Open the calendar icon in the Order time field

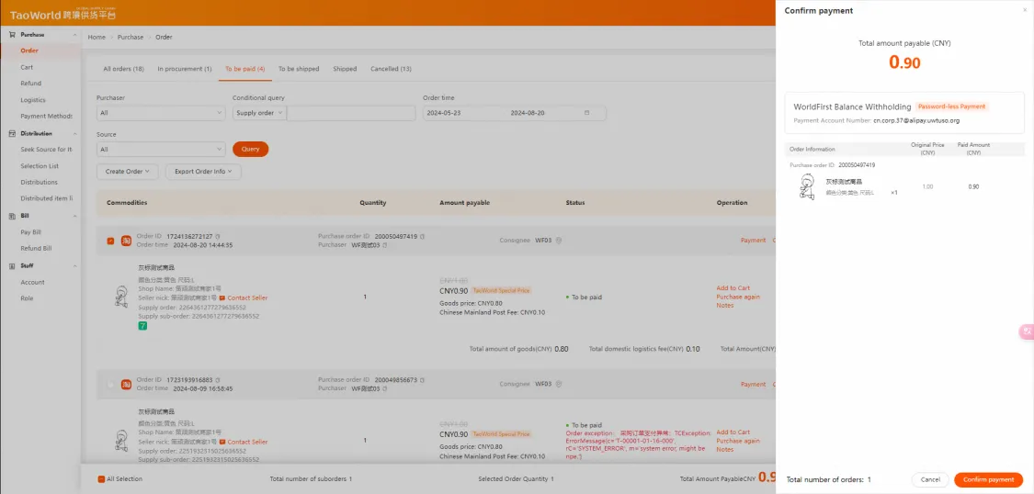[587, 113]
